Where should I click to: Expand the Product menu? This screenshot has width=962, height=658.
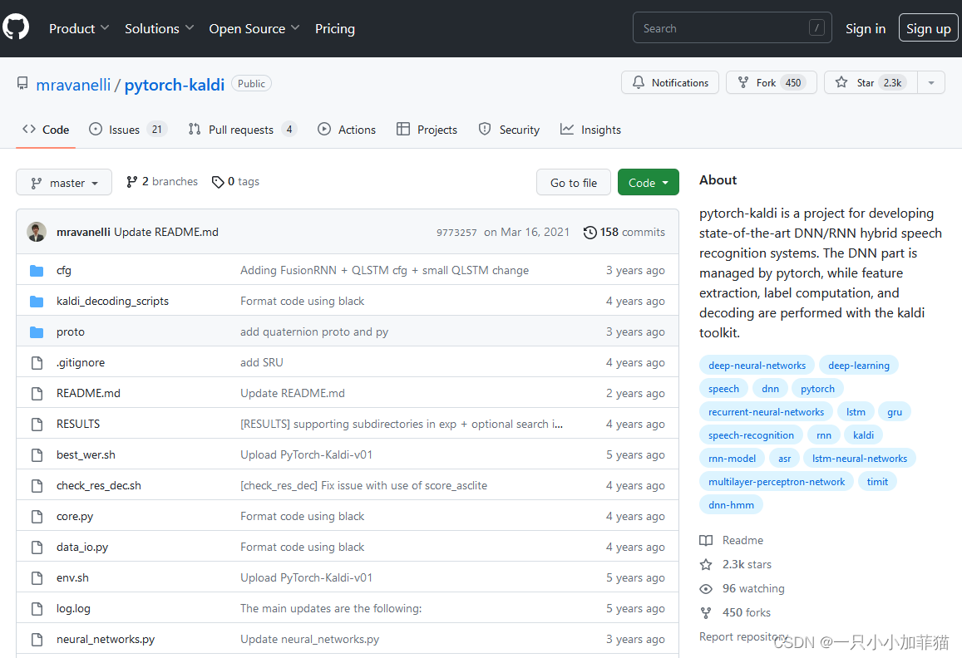point(78,27)
